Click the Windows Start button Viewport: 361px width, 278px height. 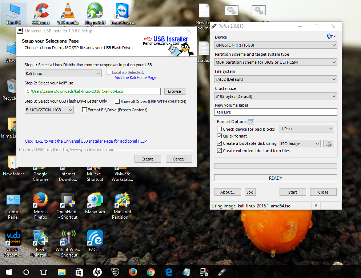(x=8, y=272)
